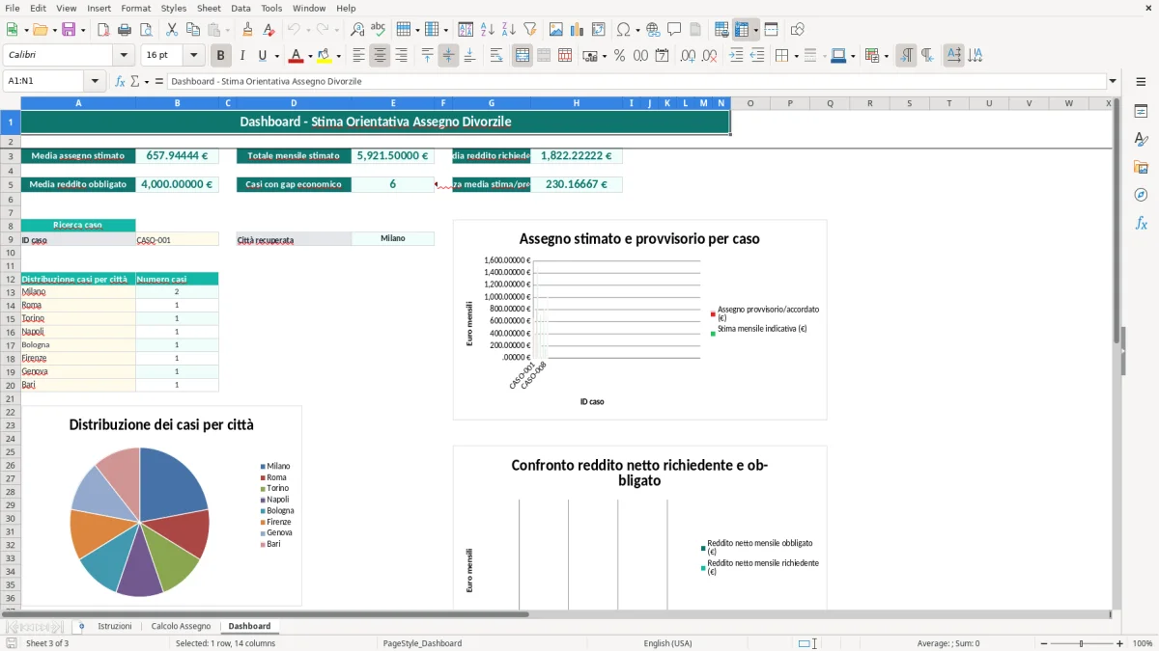This screenshot has width=1159, height=651.
Task: Click row header 13
Action: click(11, 292)
